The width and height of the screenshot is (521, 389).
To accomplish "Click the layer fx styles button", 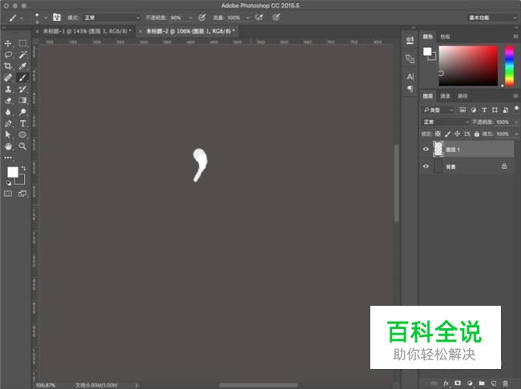I will [x=446, y=383].
